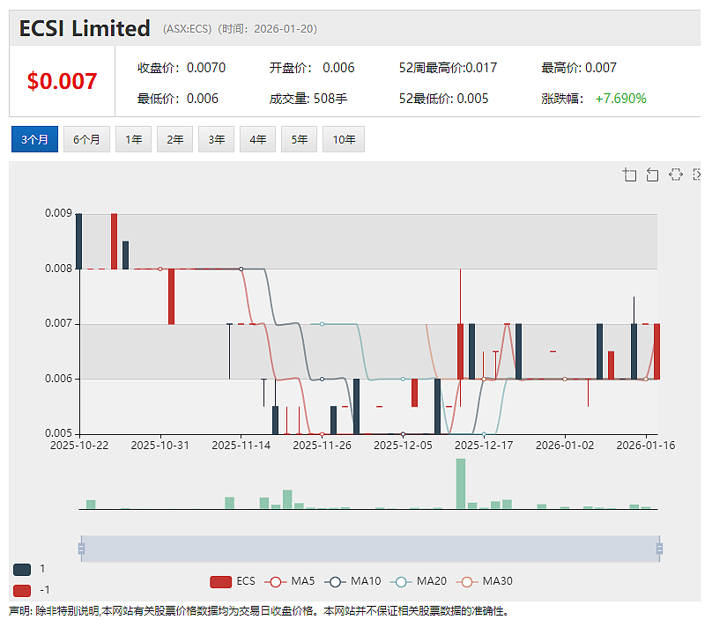Image resolution: width=712 pixels, height=627 pixels.
Task: Show the 10年 range tab
Action: tap(344, 139)
